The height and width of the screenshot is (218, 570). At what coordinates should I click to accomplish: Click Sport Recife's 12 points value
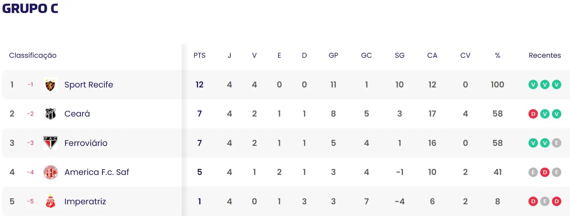pos(199,85)
